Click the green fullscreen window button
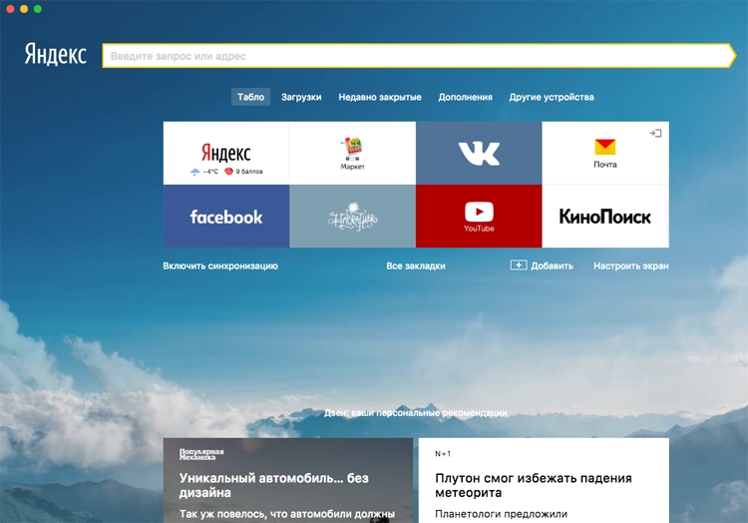Image resolution: width=748 pixels, height=523 pixels. [x=38, y=9]
